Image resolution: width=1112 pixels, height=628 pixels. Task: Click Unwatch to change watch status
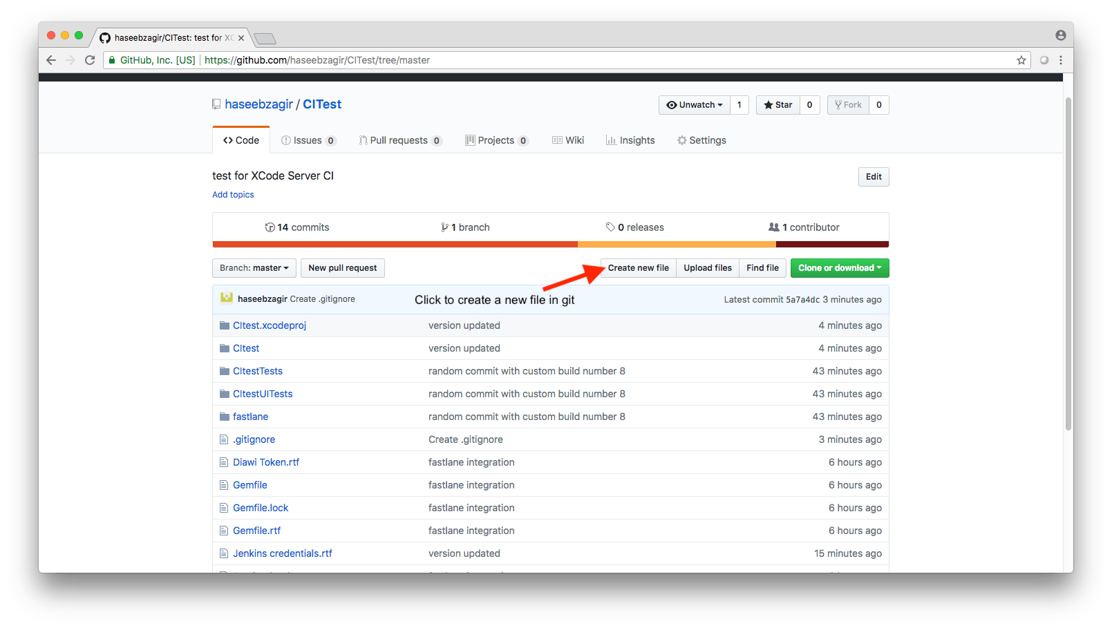pos(694,104)
